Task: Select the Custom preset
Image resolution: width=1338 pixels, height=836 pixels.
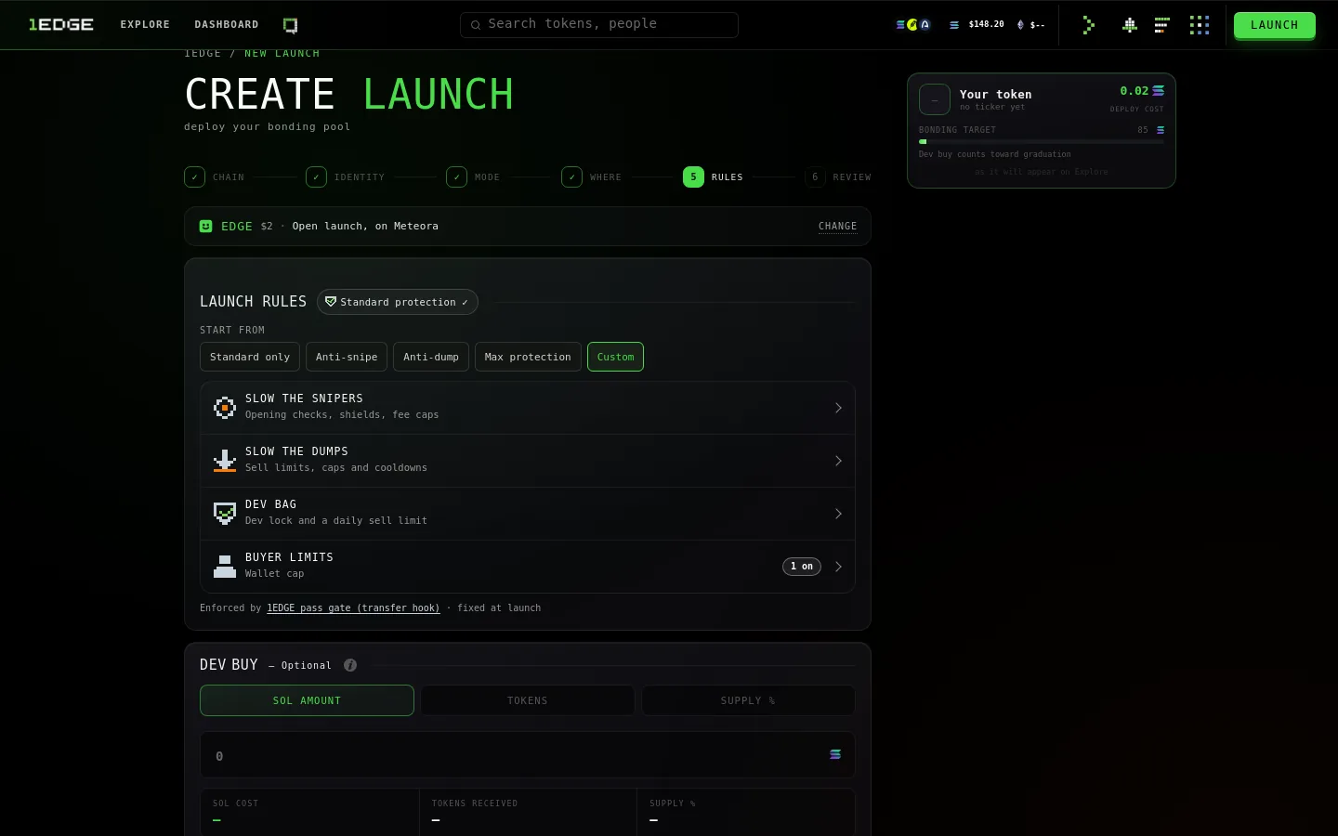Action: pyautogui.click(x=615, y=357)
